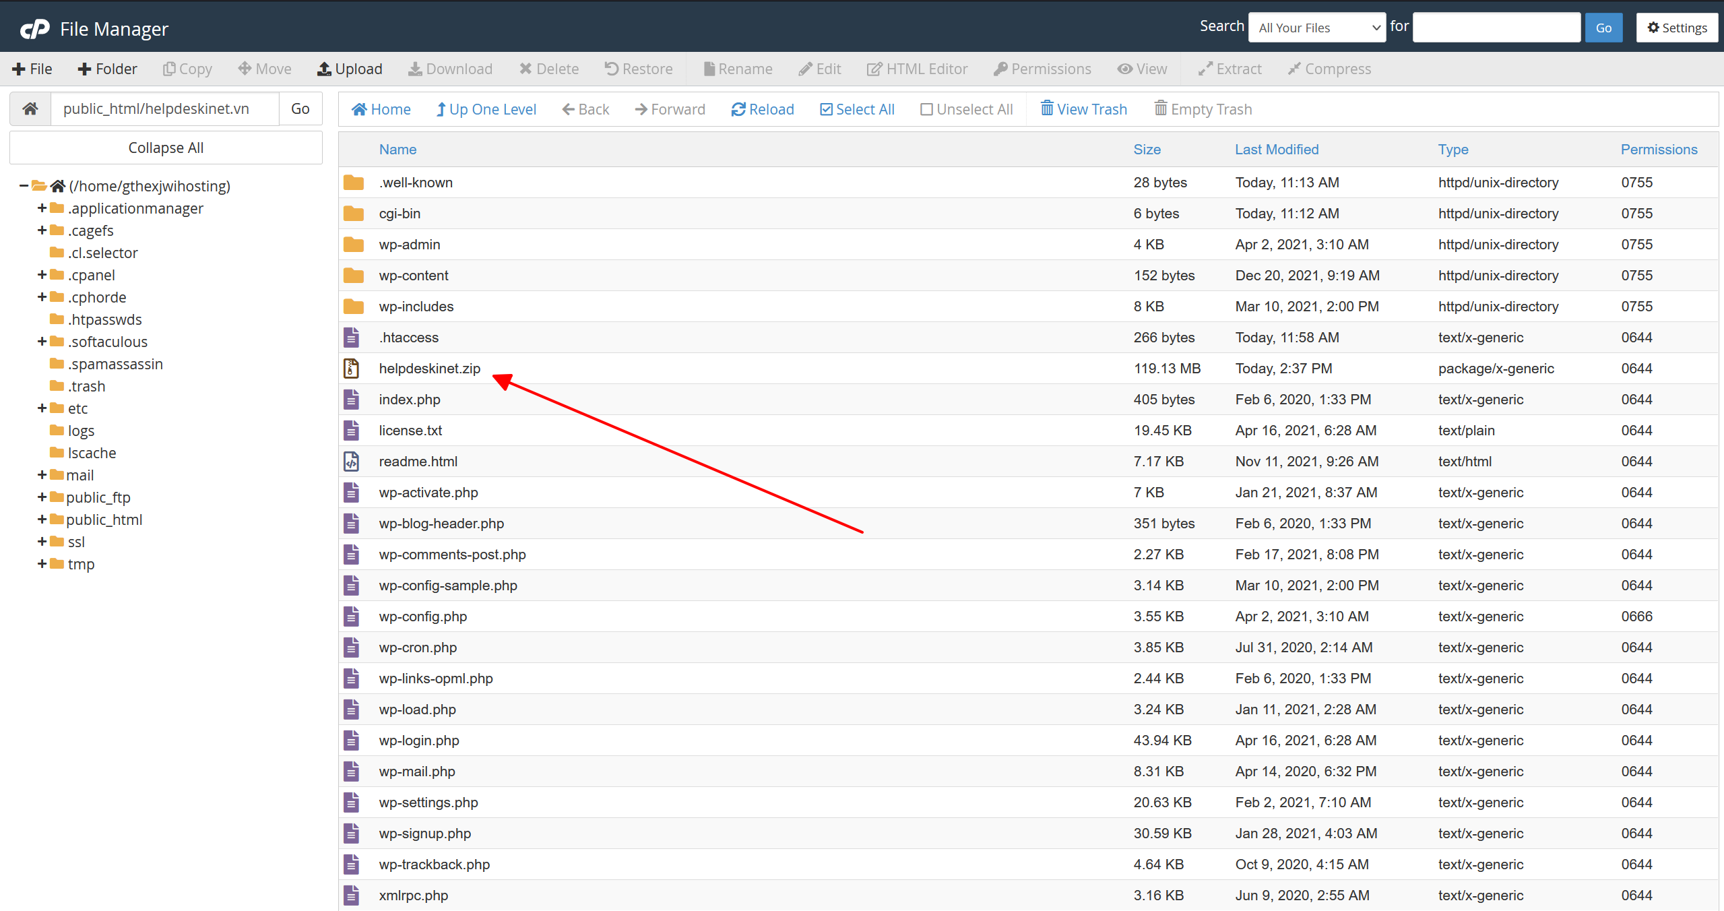Expand the .cagefs tree folder
This screenshot has width=1724, height=911.
(42, 230)
